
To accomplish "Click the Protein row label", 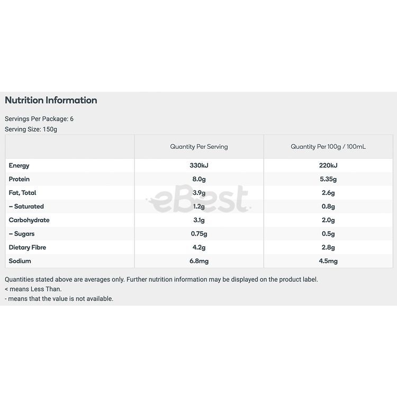I will 20,179.
